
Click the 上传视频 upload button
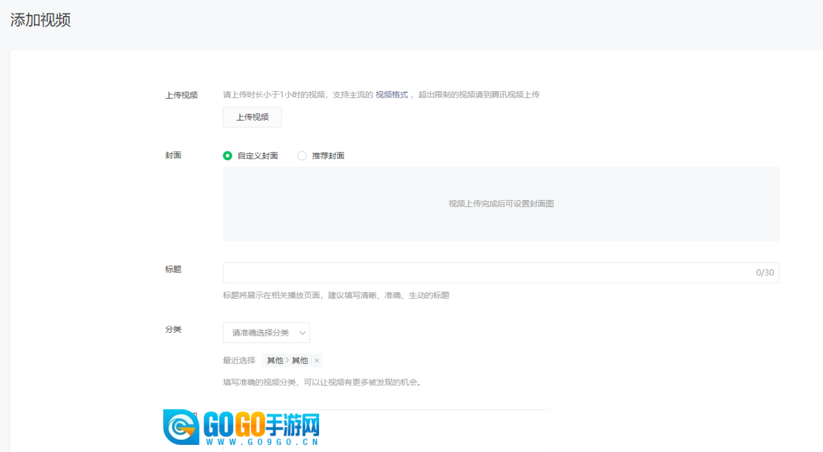252,117
